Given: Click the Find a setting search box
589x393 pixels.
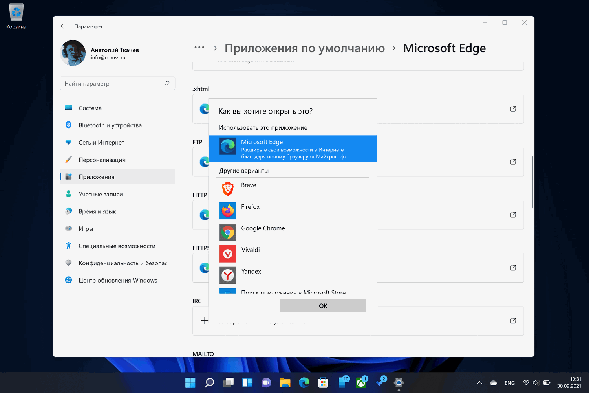Looking at the screenshot, I should pos(117,83).
